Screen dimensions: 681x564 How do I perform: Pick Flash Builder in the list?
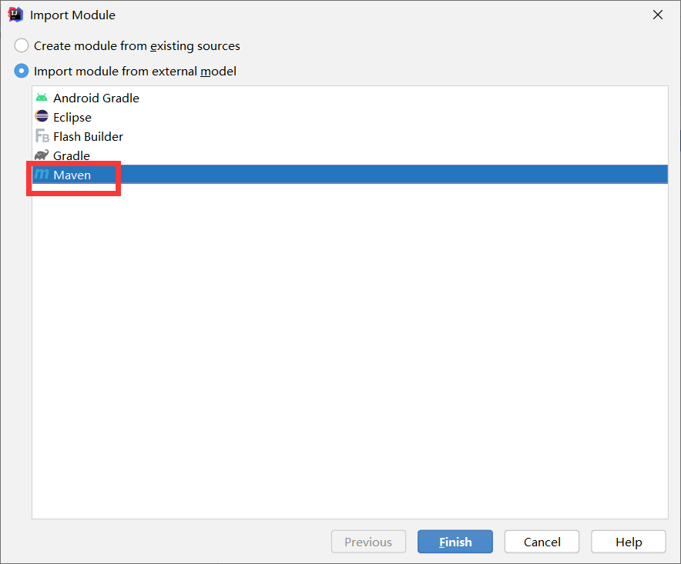click(x=350, y=136)
